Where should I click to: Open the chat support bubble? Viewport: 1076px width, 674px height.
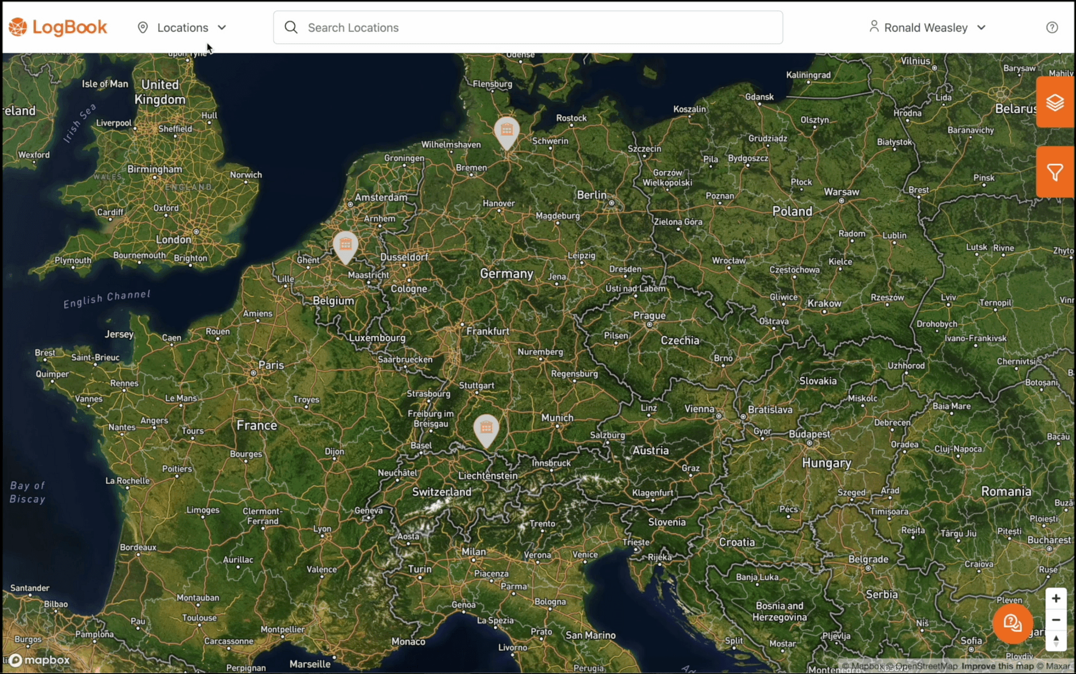point(1013,624)
